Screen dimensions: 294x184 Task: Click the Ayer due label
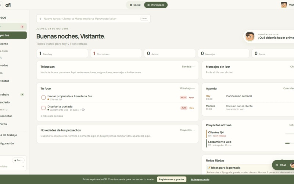pos(191,98)
